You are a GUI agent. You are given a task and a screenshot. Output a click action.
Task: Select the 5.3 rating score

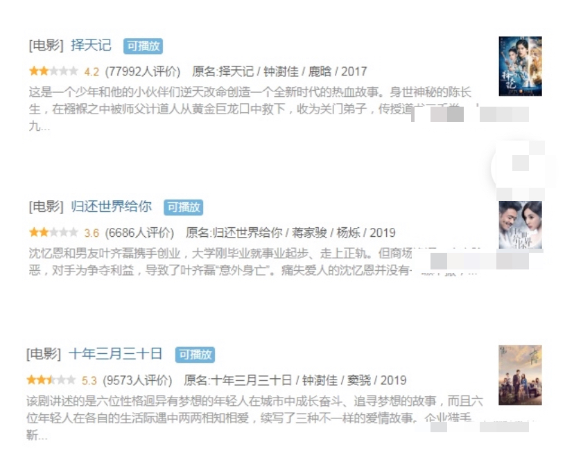[x=89, y=380]
